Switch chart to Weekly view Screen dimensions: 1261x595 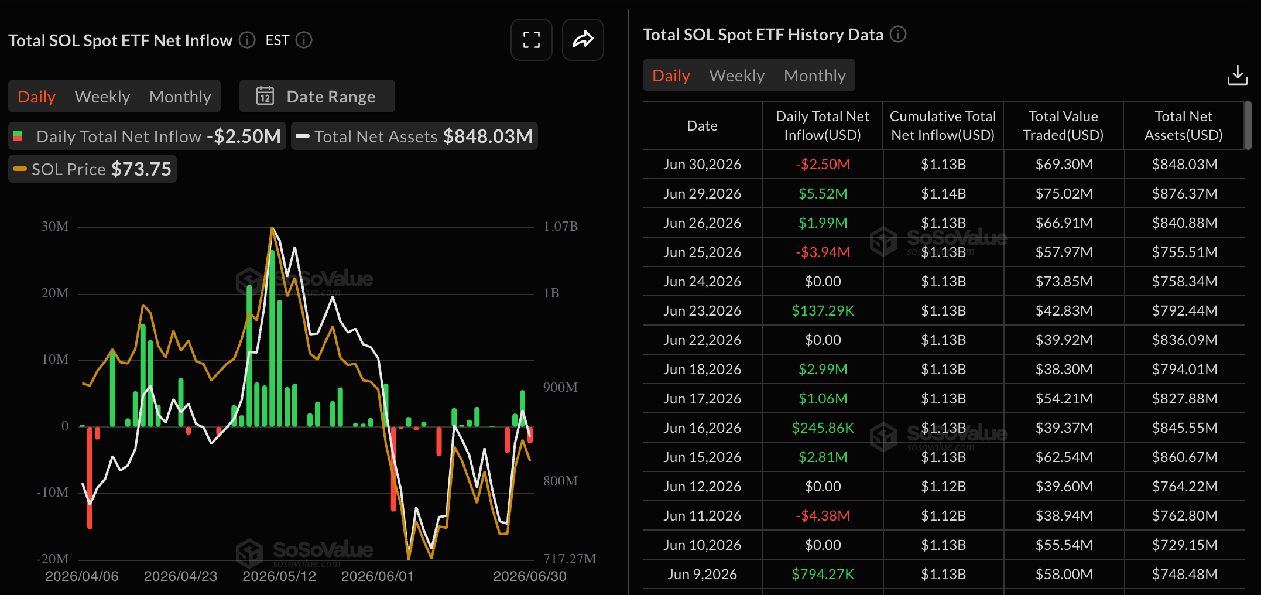[102, 96]
